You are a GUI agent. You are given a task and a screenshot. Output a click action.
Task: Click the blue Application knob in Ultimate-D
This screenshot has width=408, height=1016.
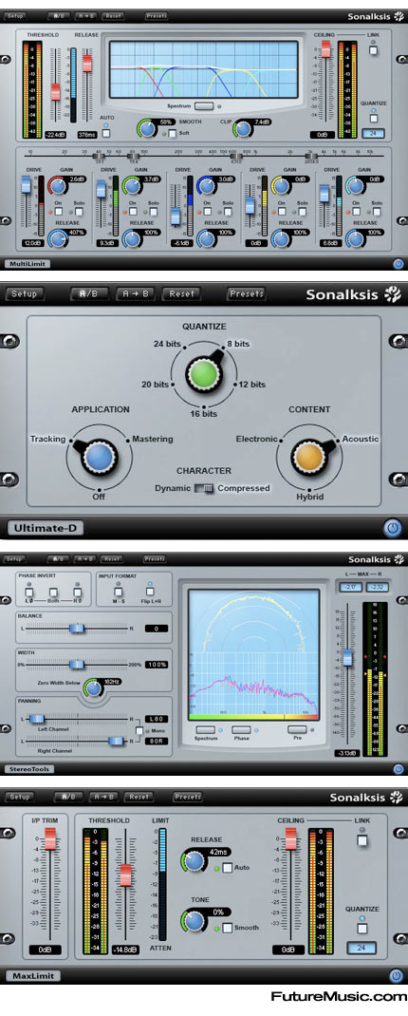point(99,458)
